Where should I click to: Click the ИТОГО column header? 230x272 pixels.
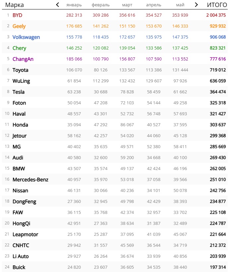coord(217,5)
